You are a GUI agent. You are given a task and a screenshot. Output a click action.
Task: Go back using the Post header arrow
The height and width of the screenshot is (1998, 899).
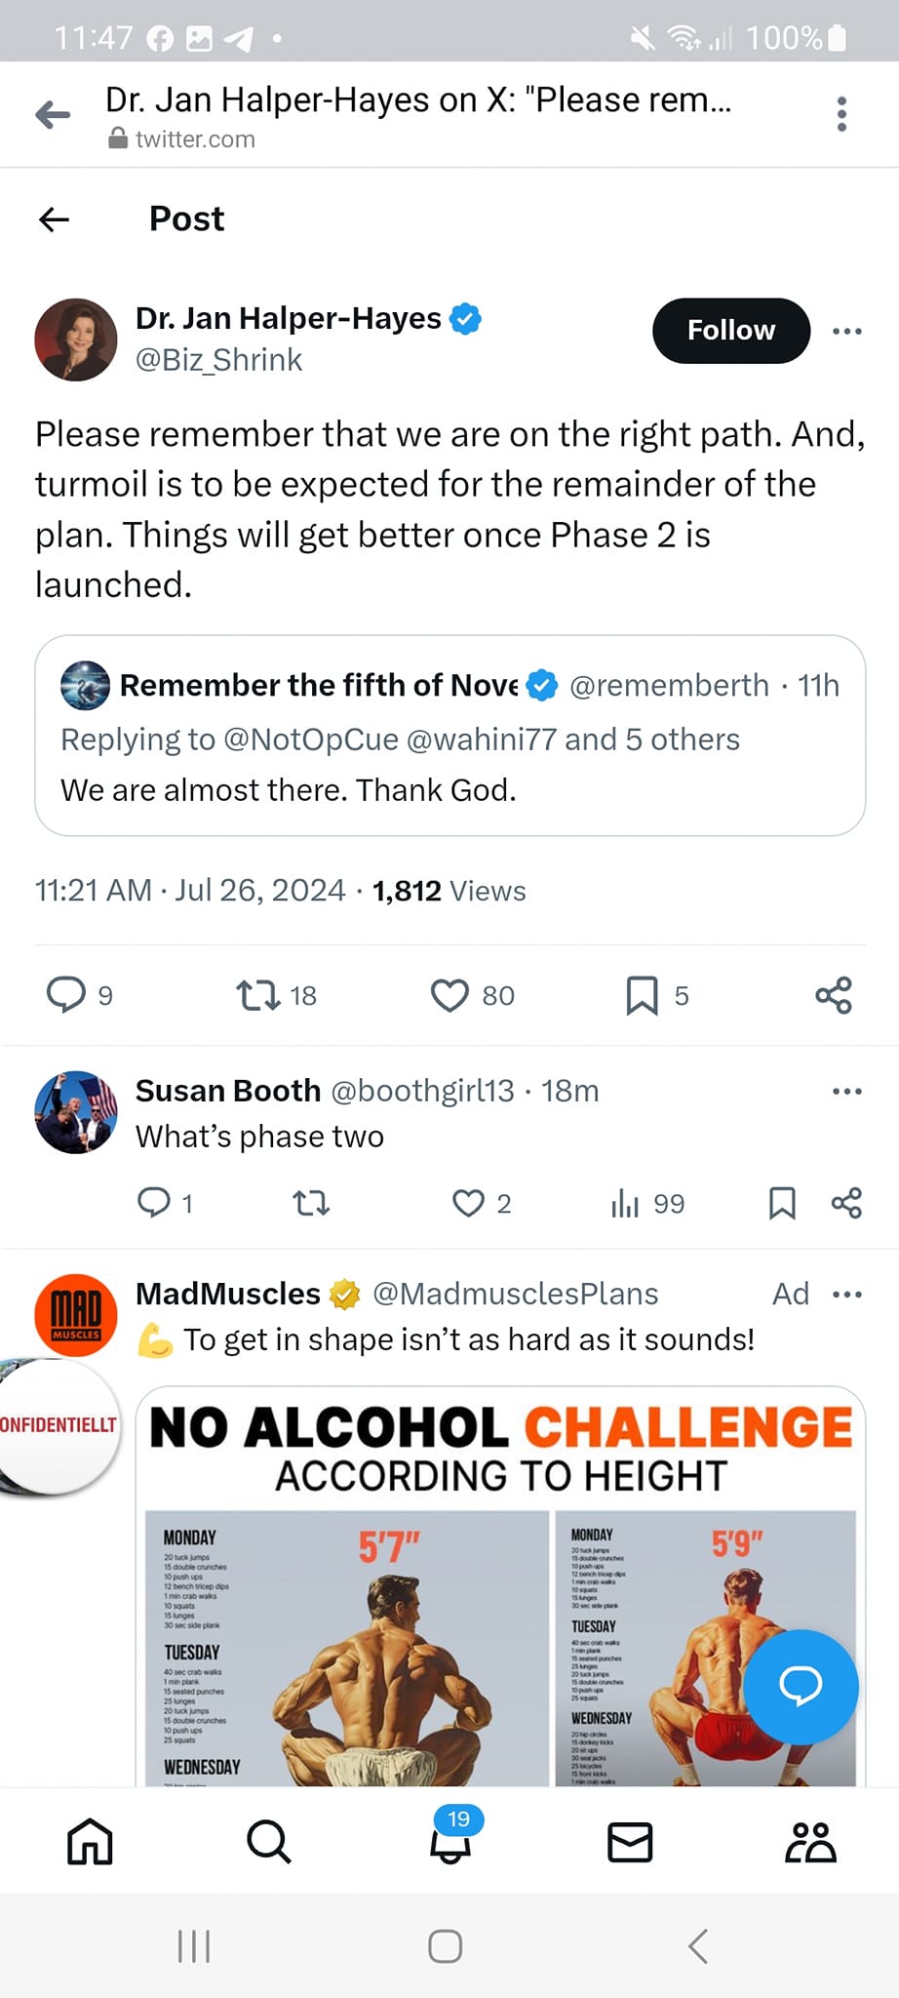(55, 220)
